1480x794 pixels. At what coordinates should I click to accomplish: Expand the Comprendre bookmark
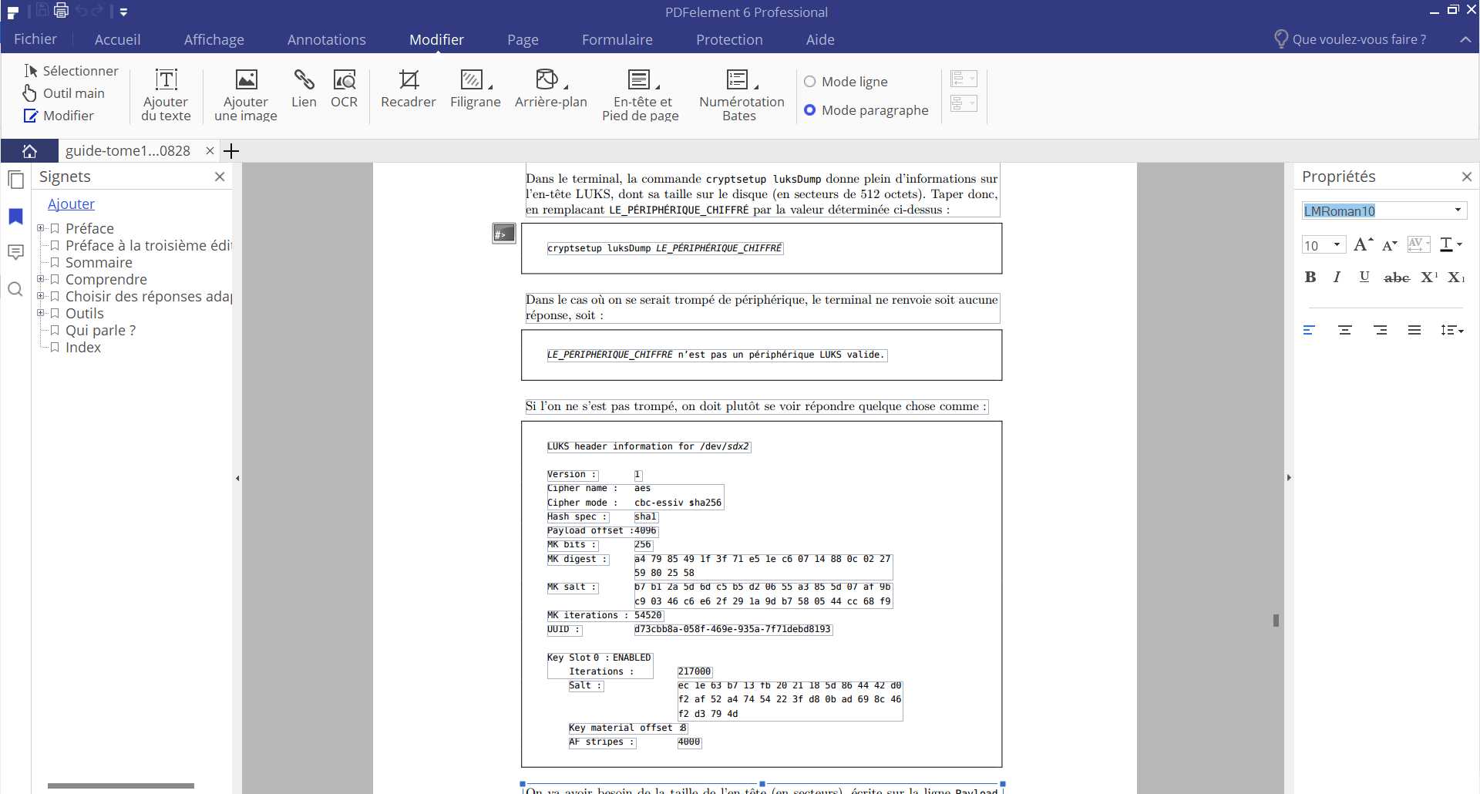41,279
